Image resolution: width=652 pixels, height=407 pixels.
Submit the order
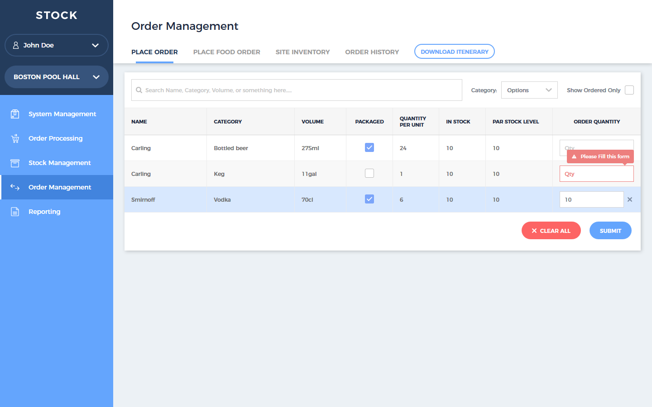click(610, 231)
